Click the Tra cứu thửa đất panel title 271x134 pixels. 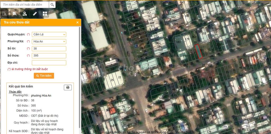tap(17, 22)
